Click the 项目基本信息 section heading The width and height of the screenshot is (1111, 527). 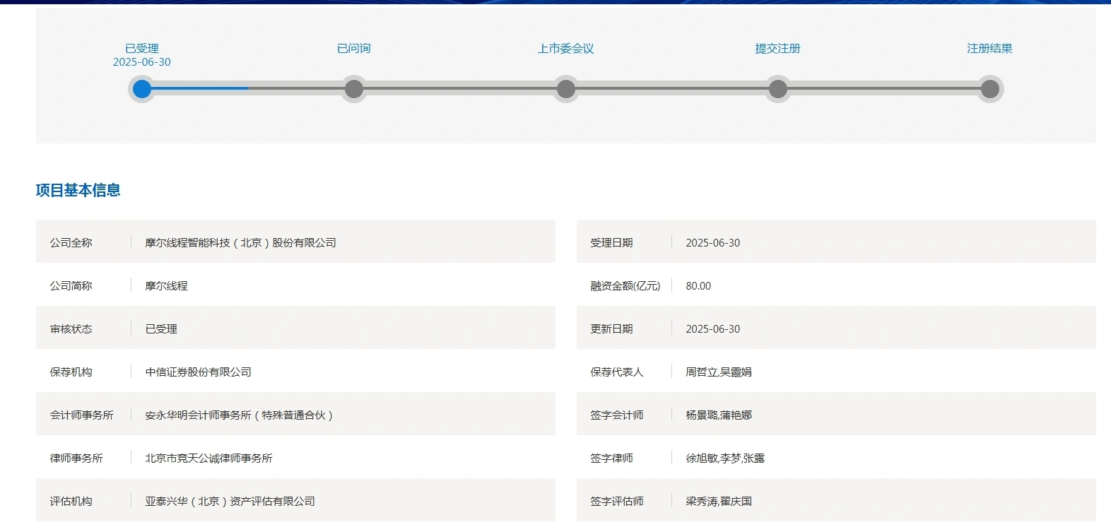pyautogui.click(x=78, y=190)
